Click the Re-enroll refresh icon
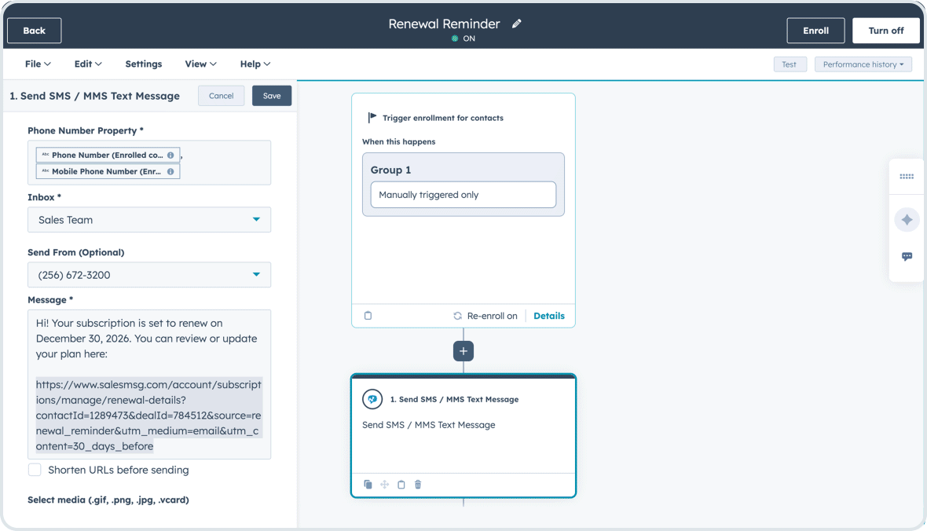Image resolution: width=927 pixels, height=531 pixels. (x=457, y=316)
